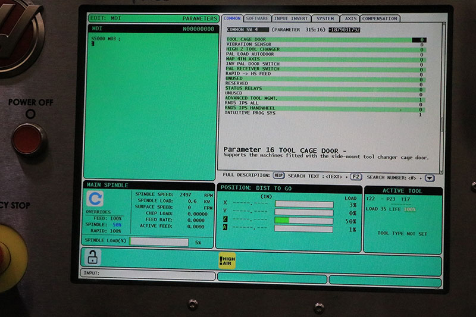Click the F2 search text key icon
476x317 pixels.
coord(356,177)
